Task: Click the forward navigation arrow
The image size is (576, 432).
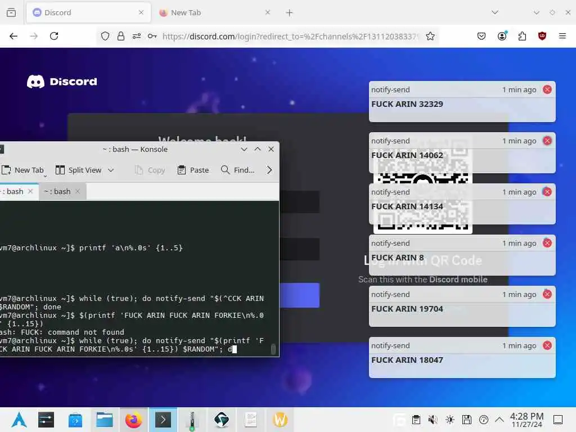Action: point(34,36)
